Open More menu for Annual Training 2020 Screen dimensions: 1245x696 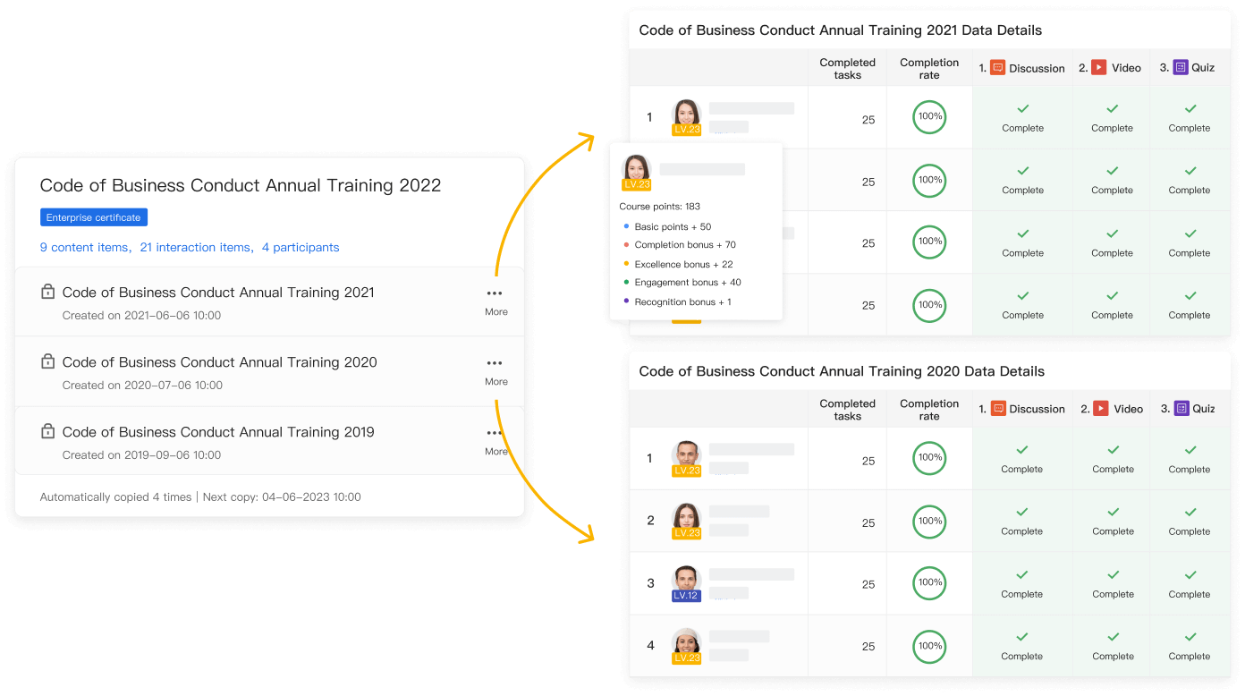click(x=495, y=369)
